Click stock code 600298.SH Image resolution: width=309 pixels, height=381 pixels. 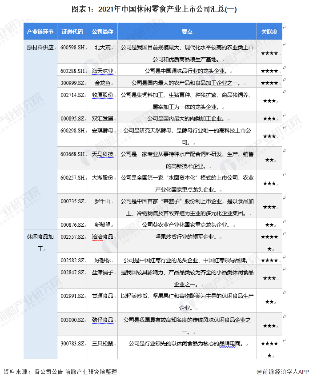72,131
